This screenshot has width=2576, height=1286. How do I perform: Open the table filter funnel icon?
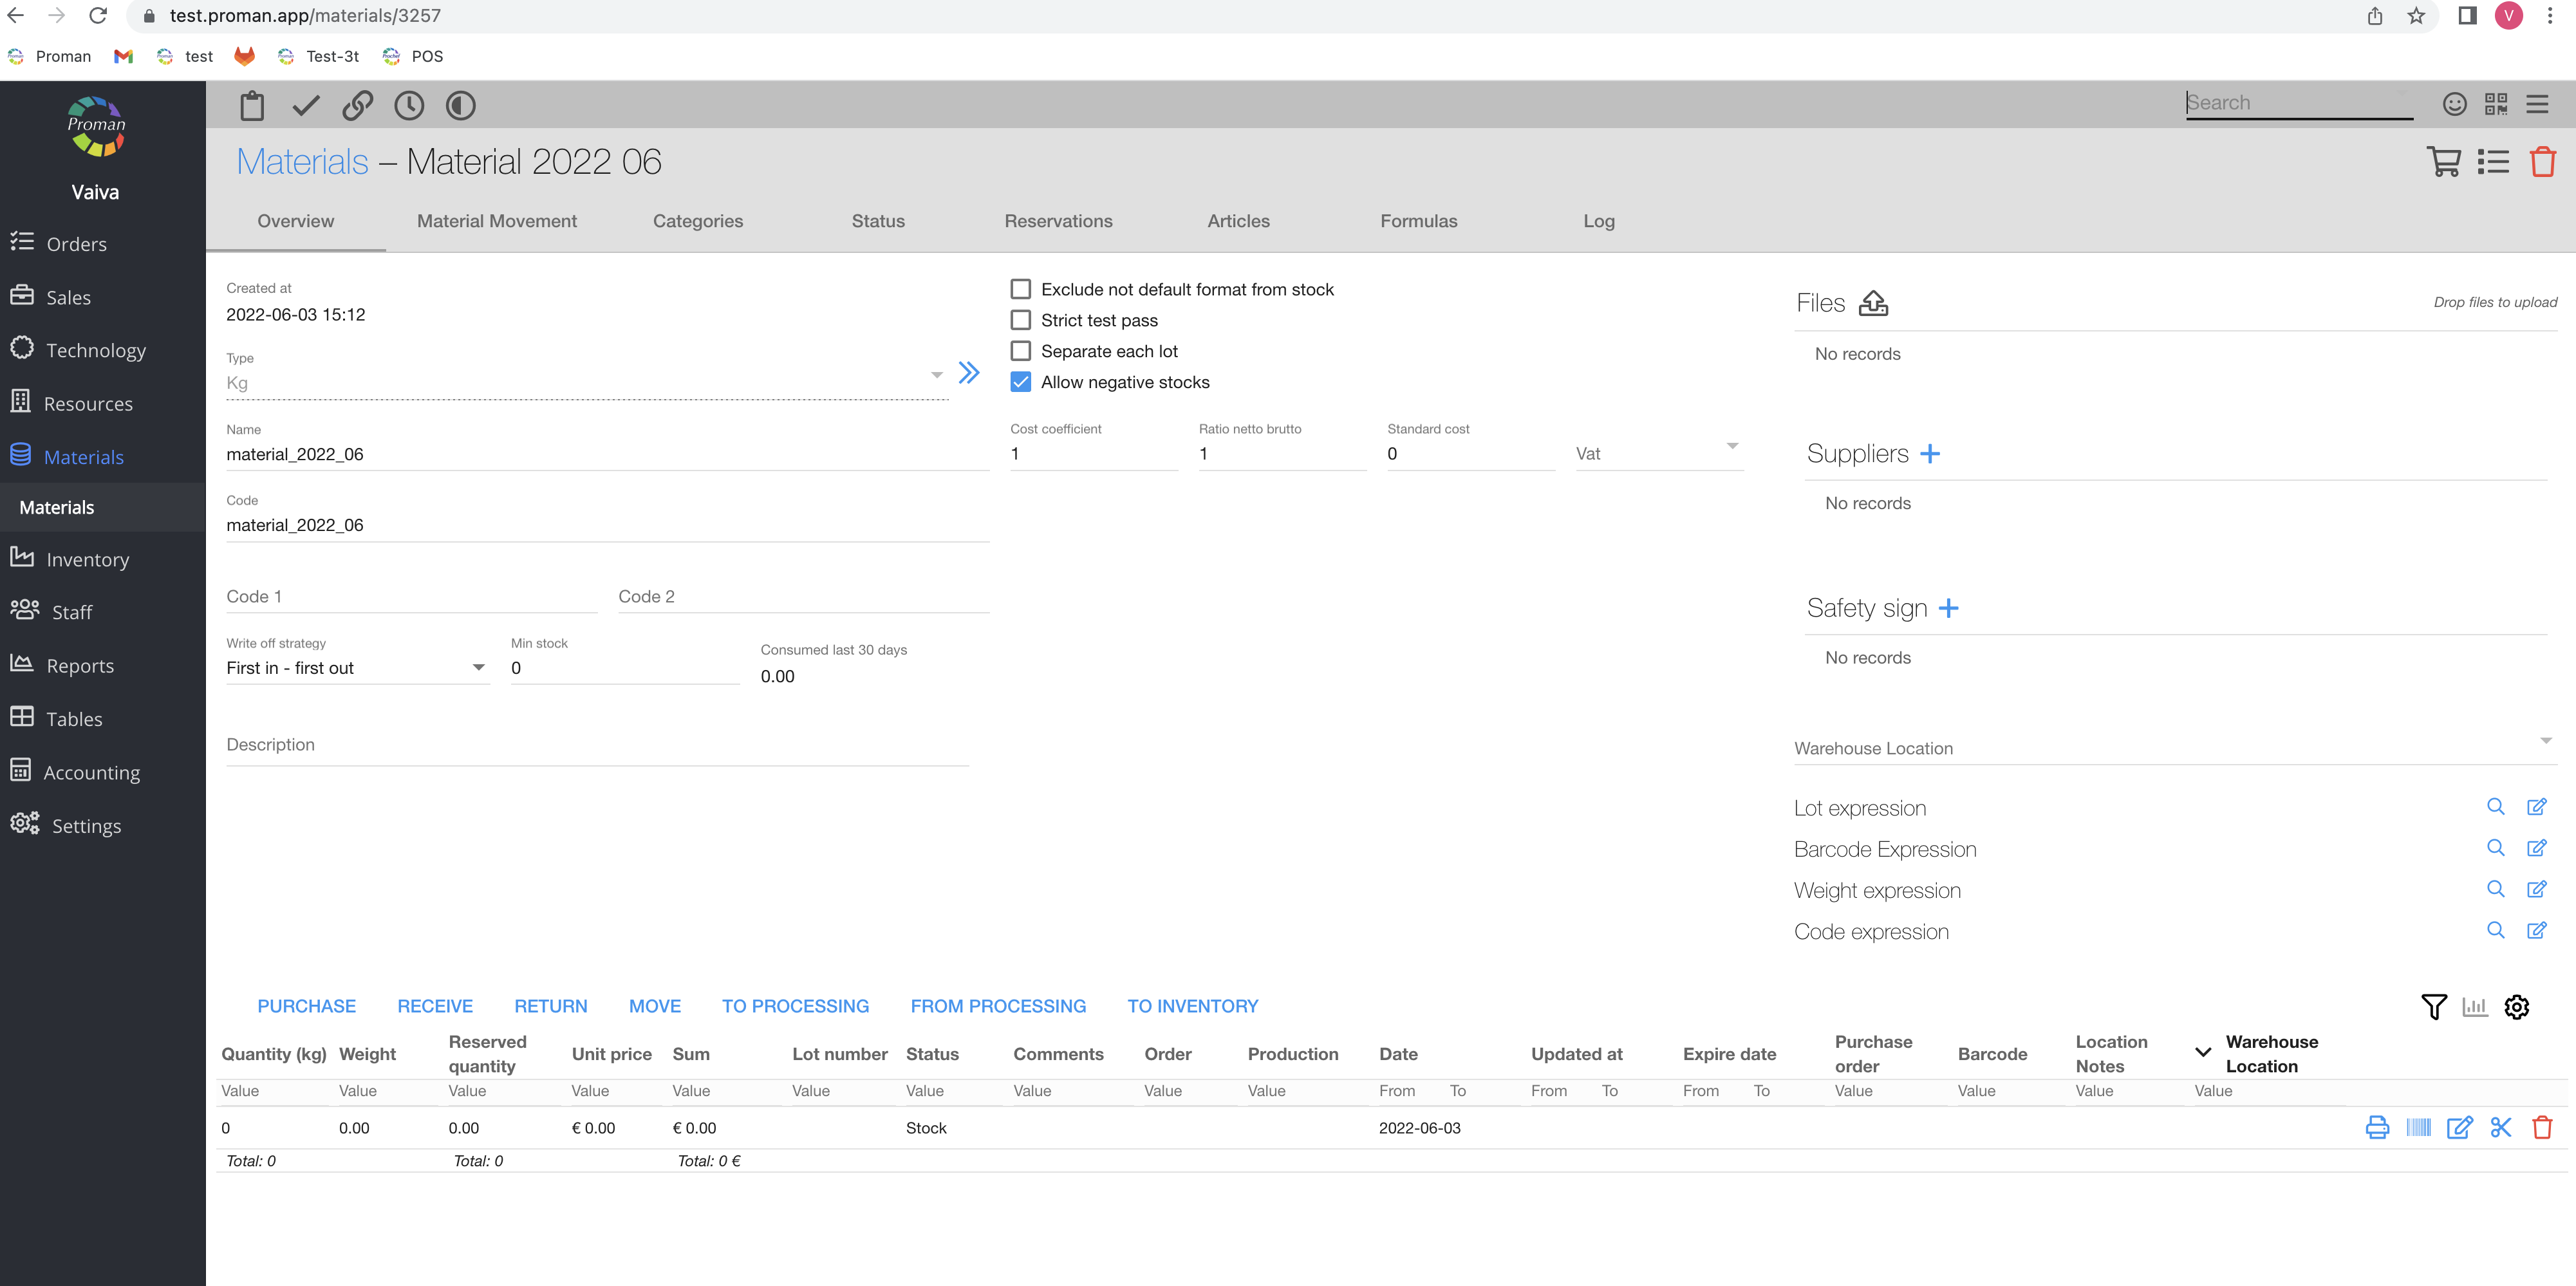pos(2434,1007)
